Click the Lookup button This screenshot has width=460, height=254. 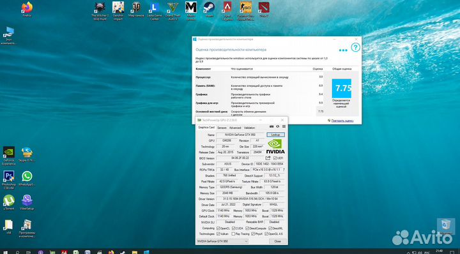tap(275, 135)
